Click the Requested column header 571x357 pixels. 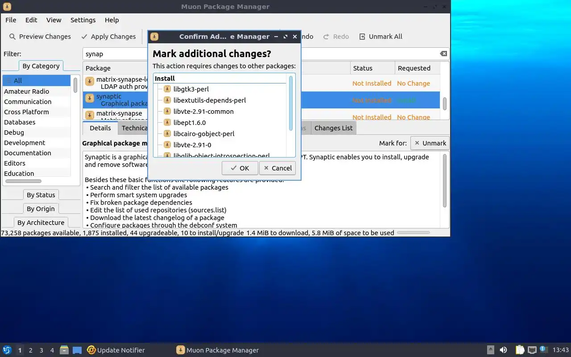pos(417,68)
